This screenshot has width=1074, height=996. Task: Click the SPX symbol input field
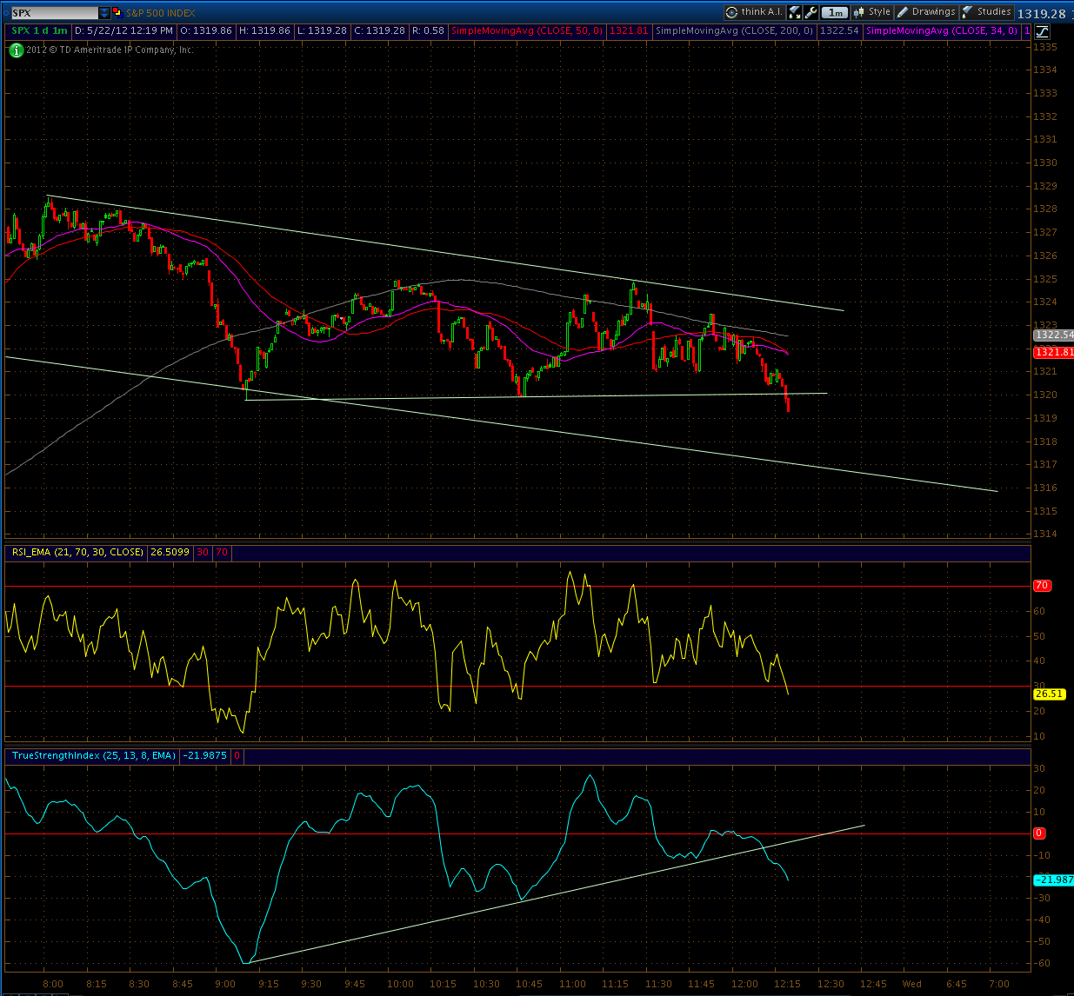click(x=55, y=13)
